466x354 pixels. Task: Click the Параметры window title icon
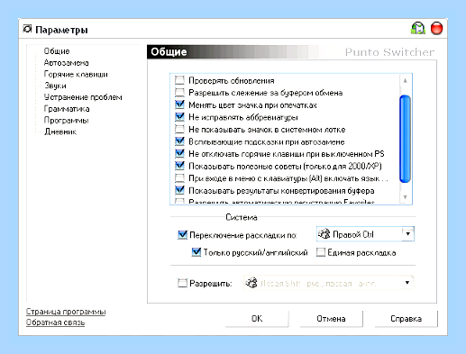pyautogui.click(x=27, y=29)
